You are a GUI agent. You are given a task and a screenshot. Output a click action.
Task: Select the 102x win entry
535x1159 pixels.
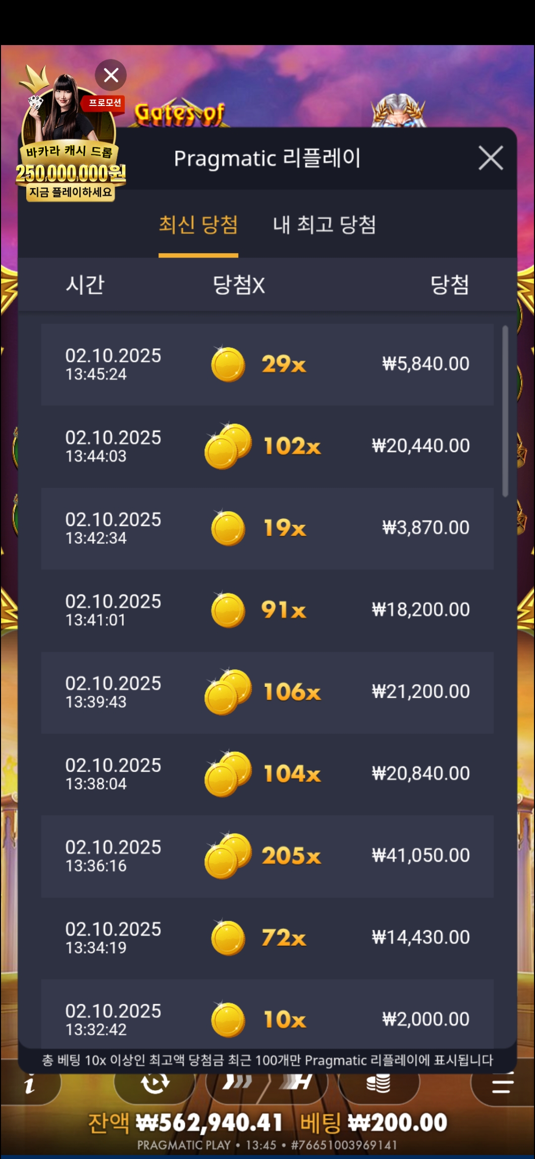(x=267, y=446)
